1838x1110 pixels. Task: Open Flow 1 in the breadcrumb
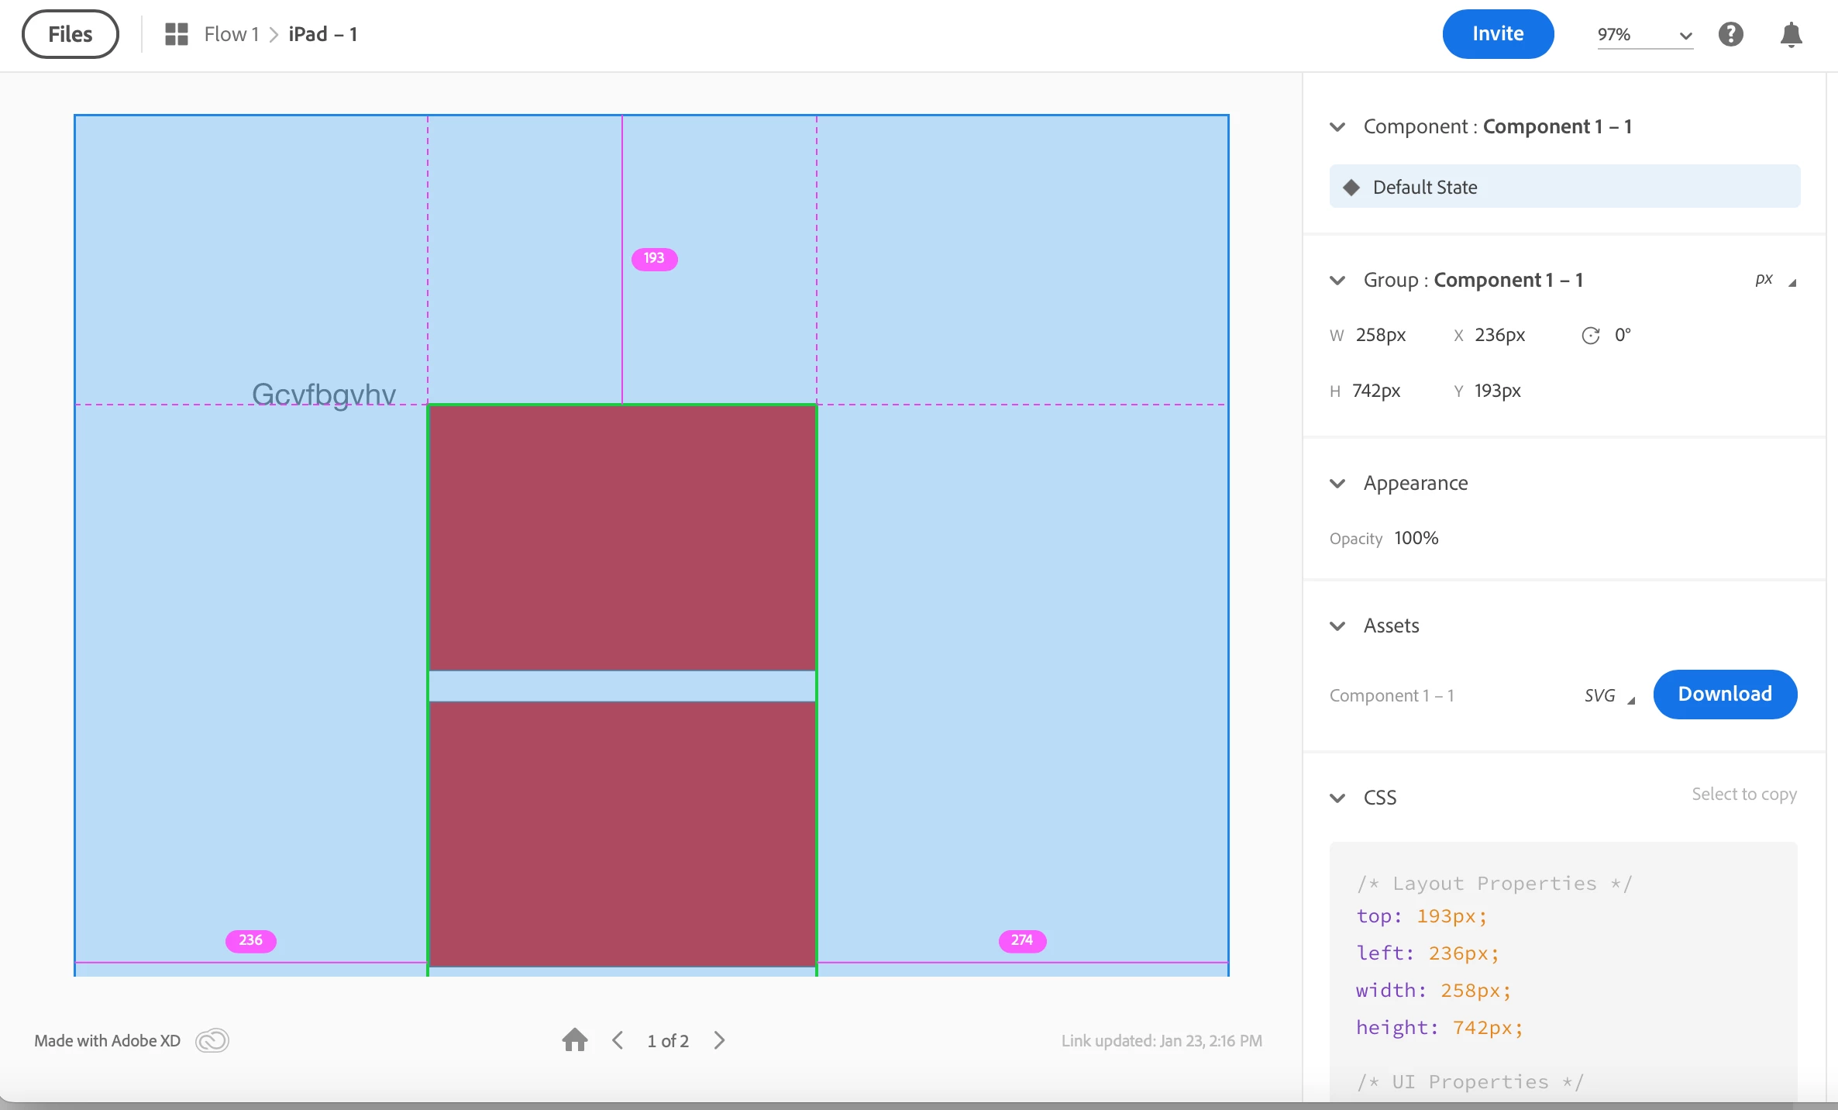231,34
